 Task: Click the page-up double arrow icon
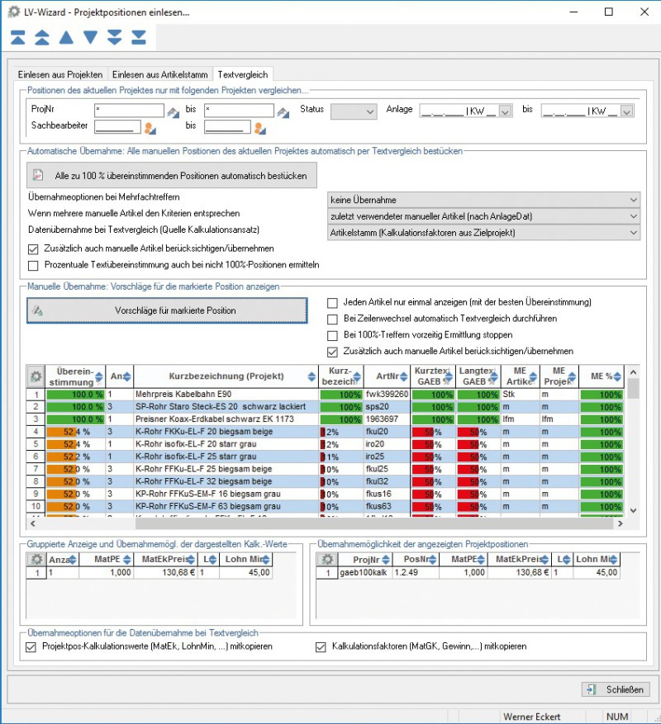pyautogui.click(x=42, y=37)
